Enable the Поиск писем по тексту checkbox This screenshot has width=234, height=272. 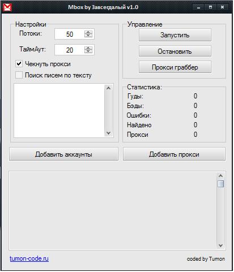coord(19,75)
